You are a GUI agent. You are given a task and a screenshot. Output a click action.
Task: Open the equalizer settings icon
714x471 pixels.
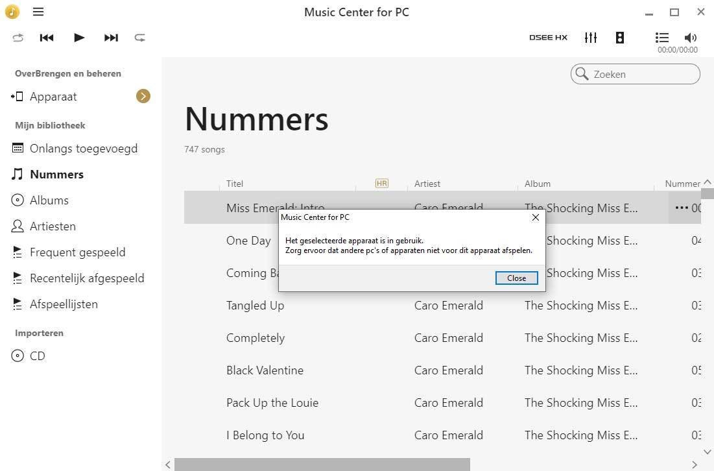click(x=590, y=38)
